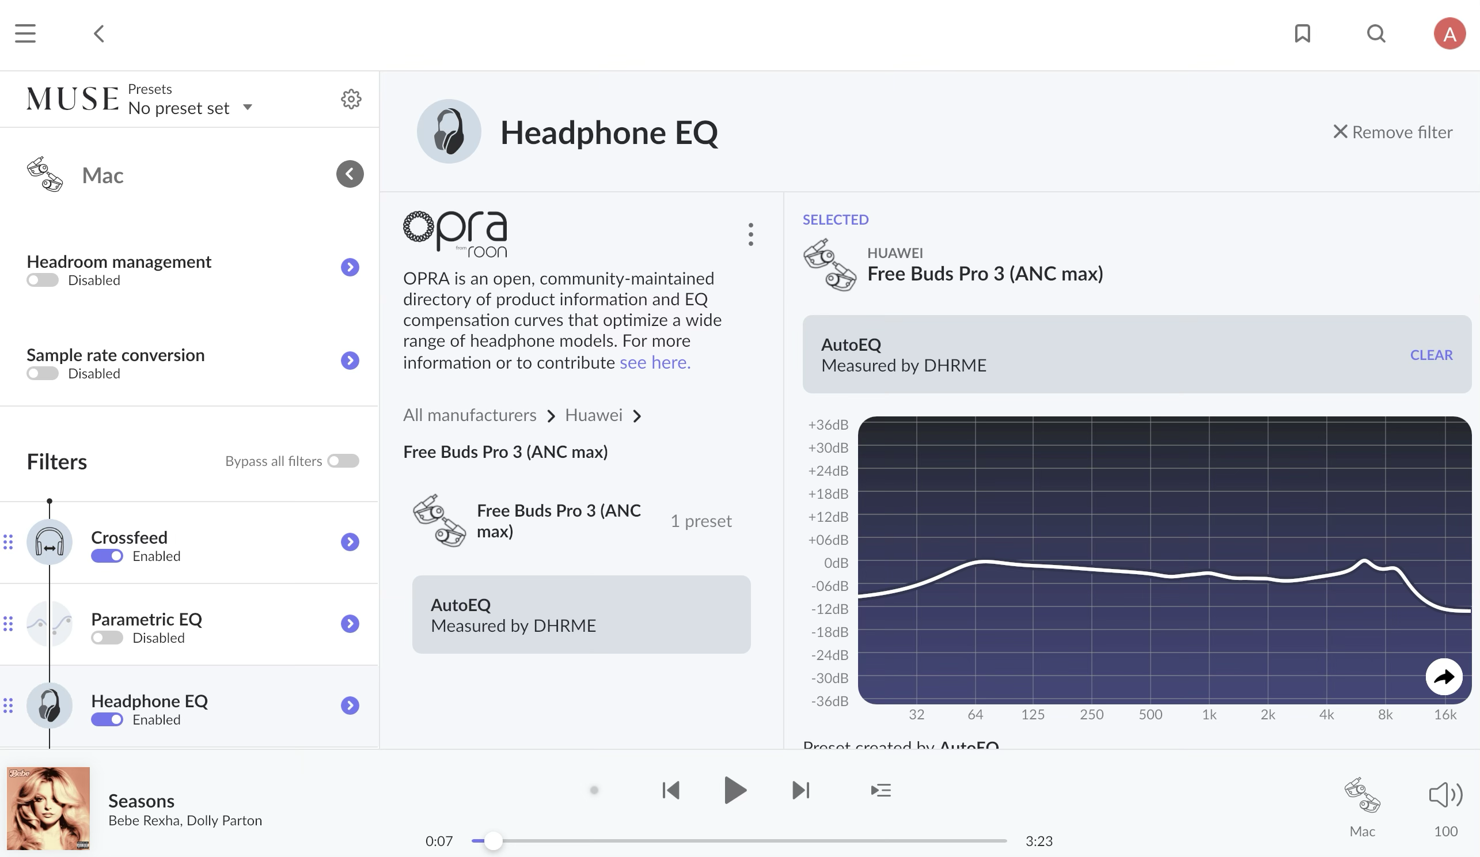
Task: Click Remove filter
Action: click(x=1392, y=132)
